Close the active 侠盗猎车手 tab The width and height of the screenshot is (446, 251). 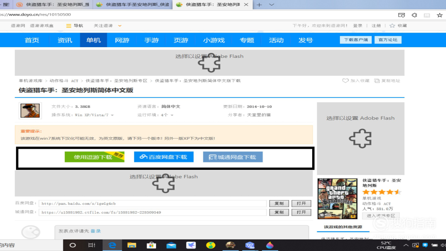click(246, 5)
